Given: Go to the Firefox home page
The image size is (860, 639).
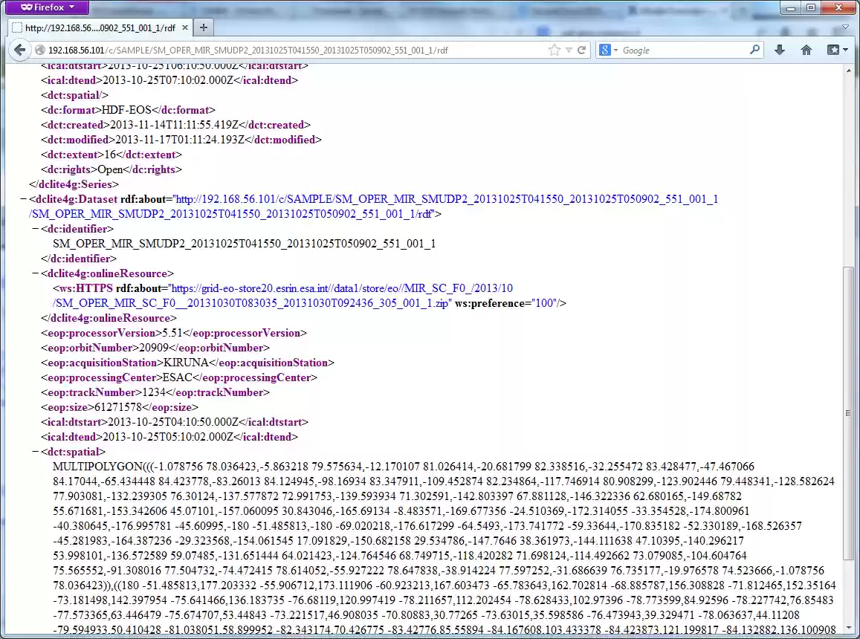Looking at the screenshot, I should pyautogui.click(x=806, y=50).
